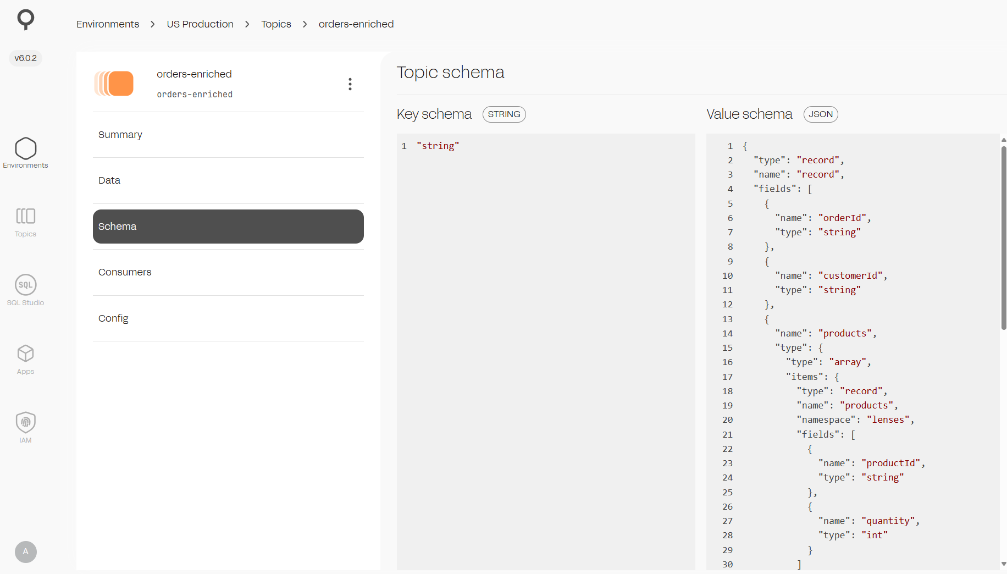
Task: Click the "items": { text on line 17
Action: coord(812,377)
